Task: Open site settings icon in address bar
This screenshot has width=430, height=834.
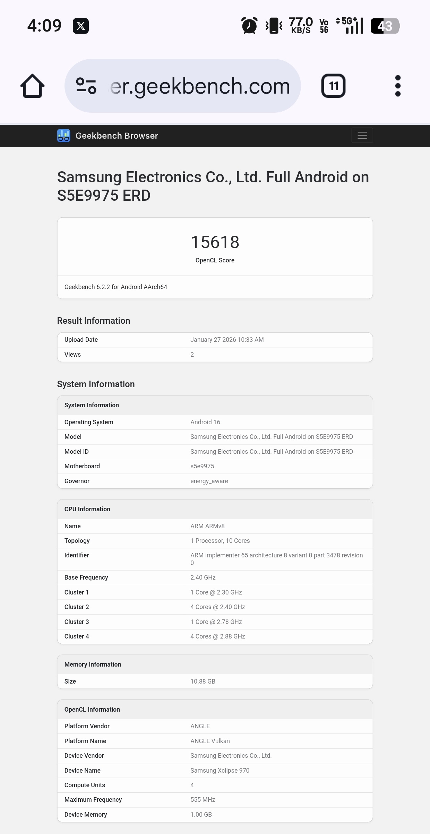Action: pos(86,86)
